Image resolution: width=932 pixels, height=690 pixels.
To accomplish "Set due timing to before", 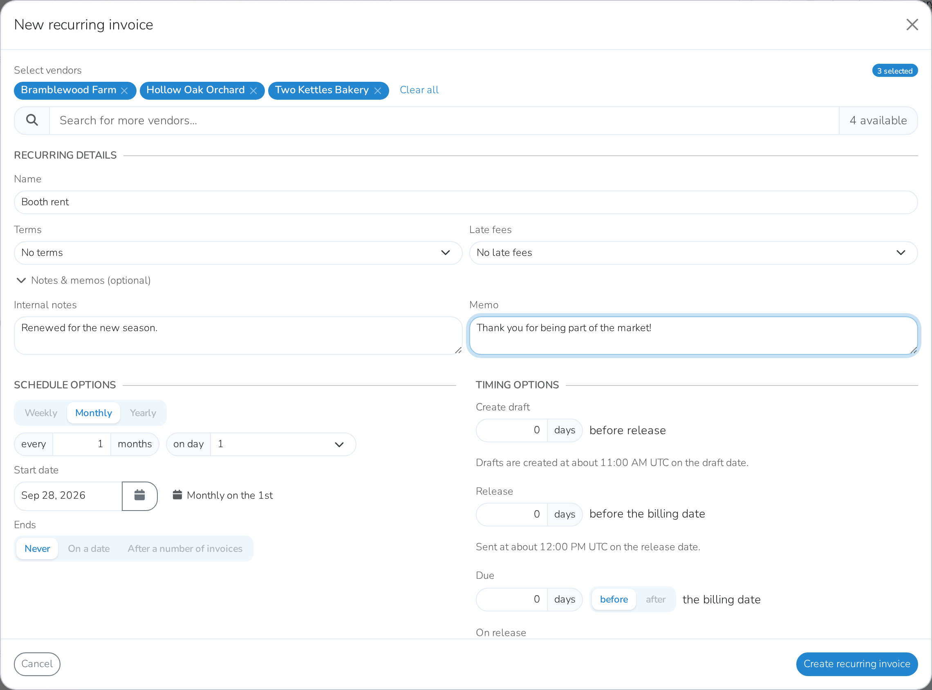I will point(614,599).
